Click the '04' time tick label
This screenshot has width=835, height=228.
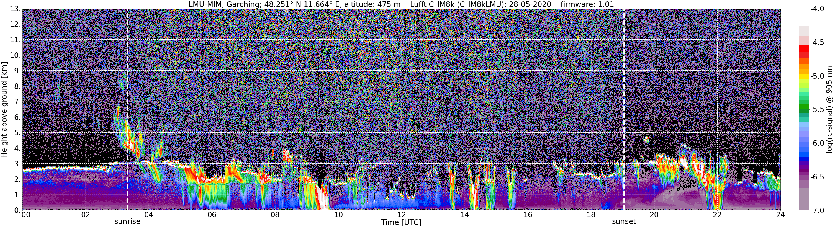(x=149, y=215)
